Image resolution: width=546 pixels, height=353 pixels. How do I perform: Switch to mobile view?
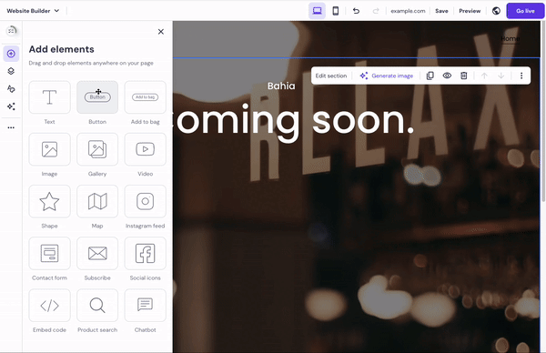(335, 11)
